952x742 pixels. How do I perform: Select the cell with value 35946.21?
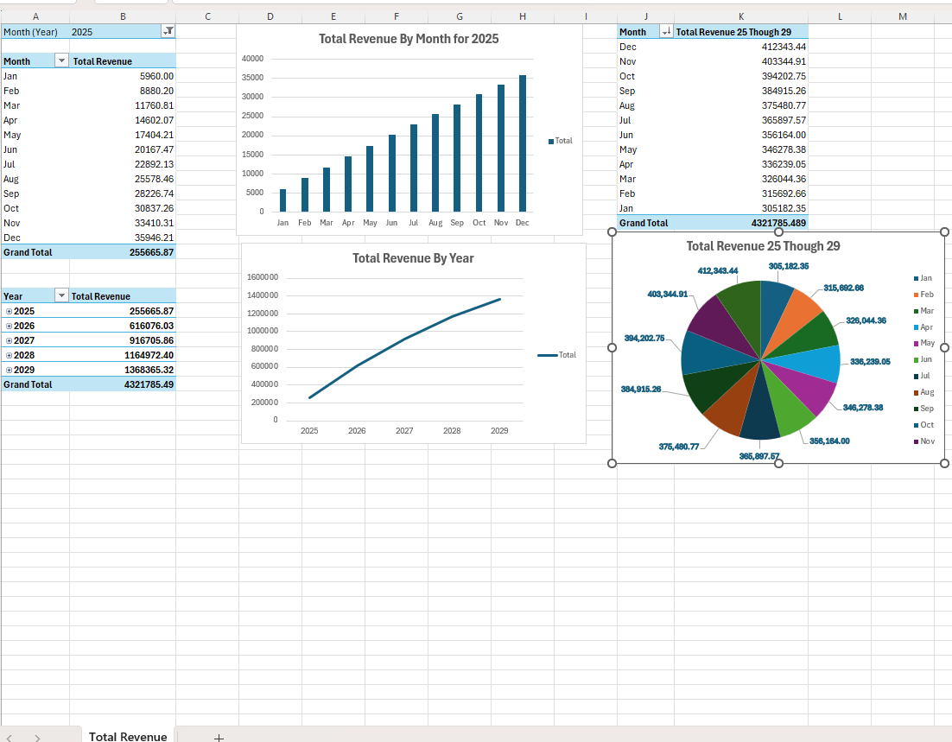[x=123, y=238]
